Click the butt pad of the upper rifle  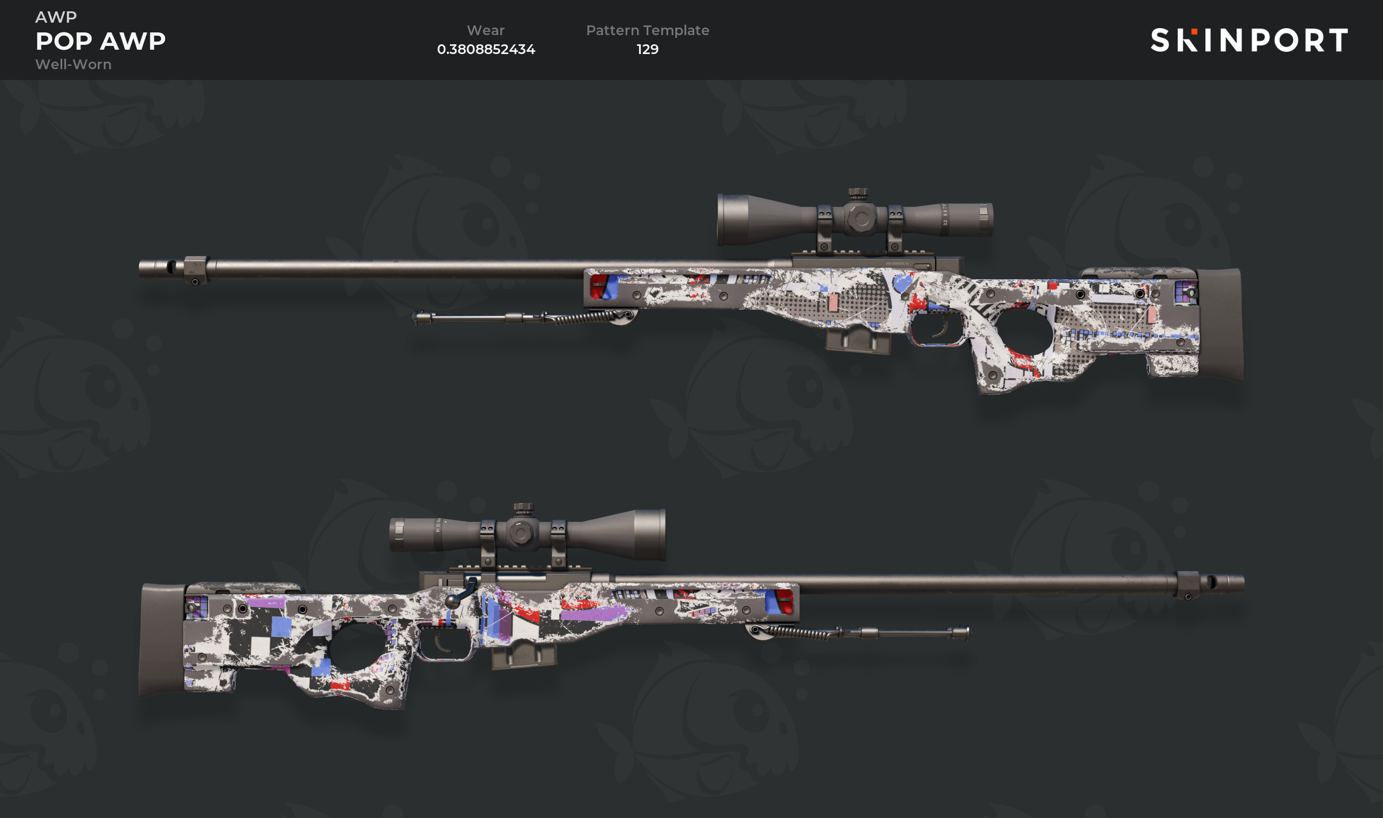pyautogui.click(x=1220, y=325)
